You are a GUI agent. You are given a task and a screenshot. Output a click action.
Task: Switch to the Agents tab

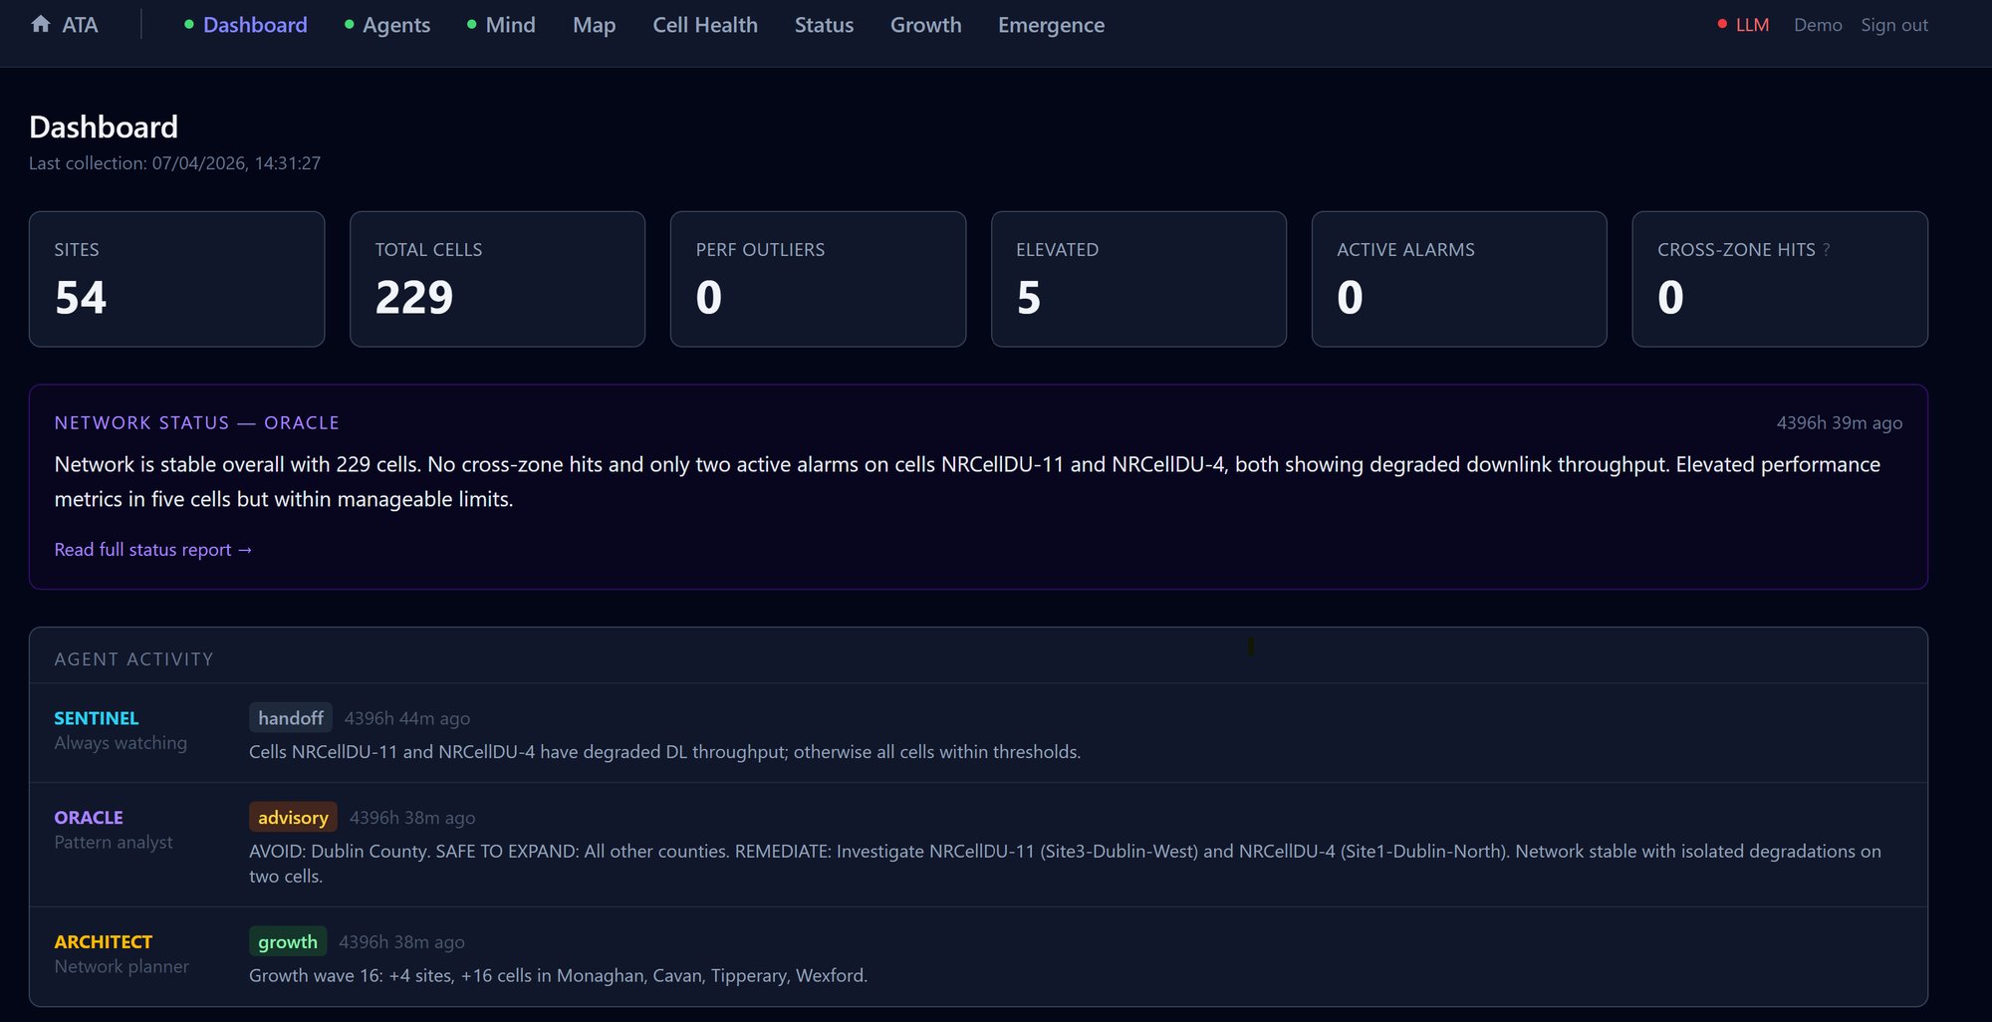tap(396, 25)
